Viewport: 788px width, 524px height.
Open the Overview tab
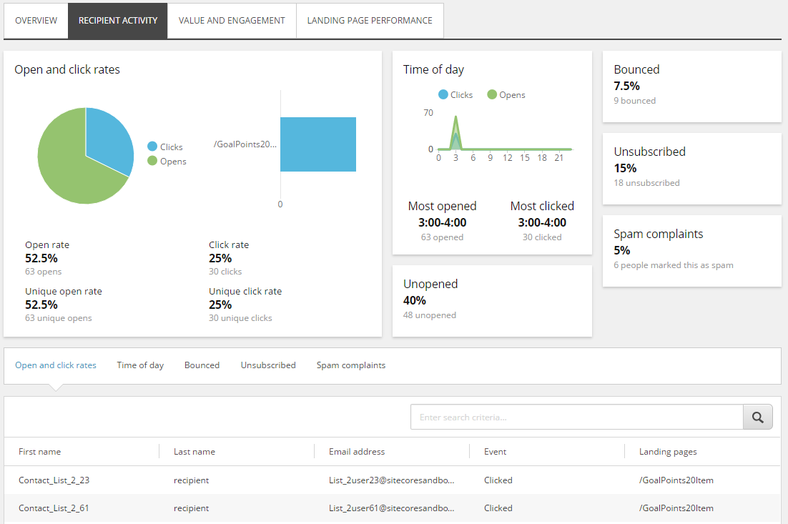[36, 21]
